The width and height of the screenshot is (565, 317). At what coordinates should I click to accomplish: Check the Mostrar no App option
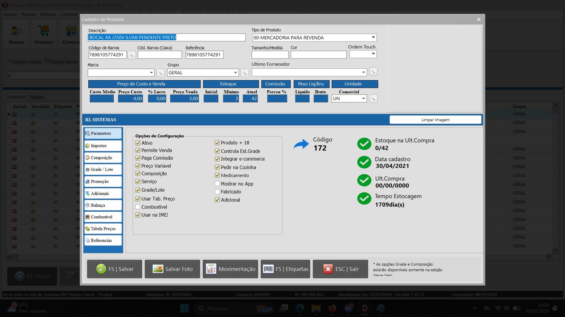217,184
